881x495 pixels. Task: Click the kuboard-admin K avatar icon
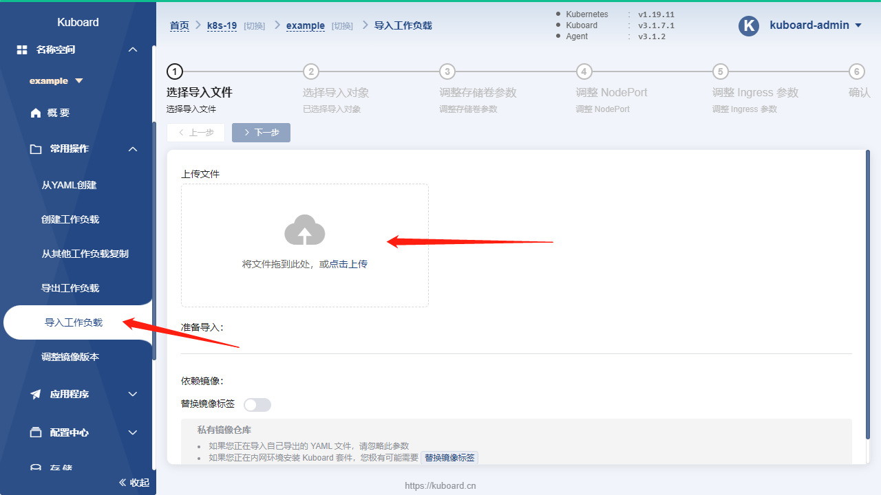(748, 25)
